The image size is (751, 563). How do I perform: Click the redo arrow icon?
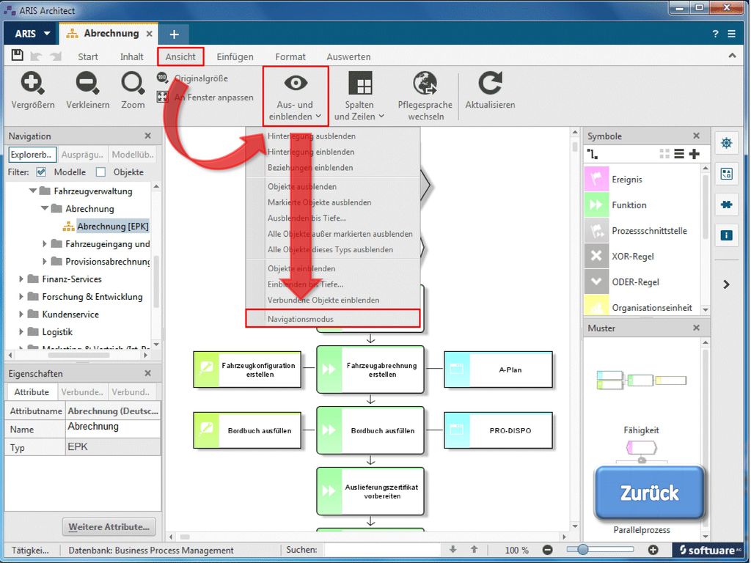(56, 56)
